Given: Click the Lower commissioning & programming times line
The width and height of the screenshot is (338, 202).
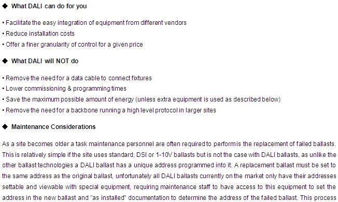Looking at the screenshot, I should click(x=64, y=89).
